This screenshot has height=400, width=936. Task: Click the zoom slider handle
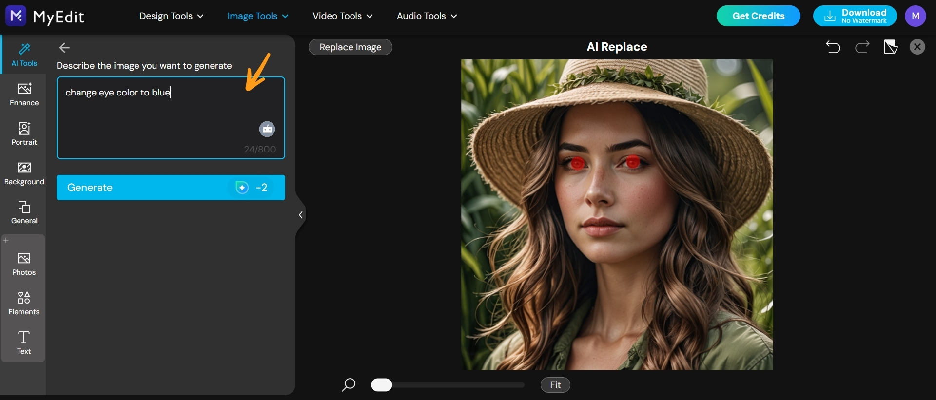coord(382,385)
